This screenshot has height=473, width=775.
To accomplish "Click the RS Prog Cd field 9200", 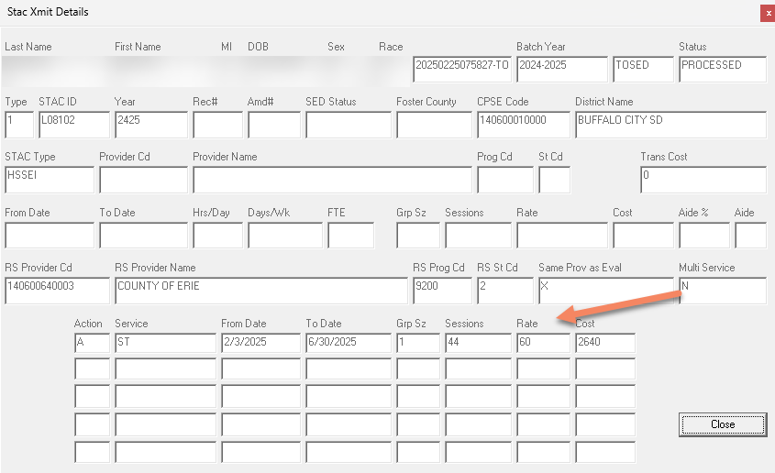I will click(441, 291).
